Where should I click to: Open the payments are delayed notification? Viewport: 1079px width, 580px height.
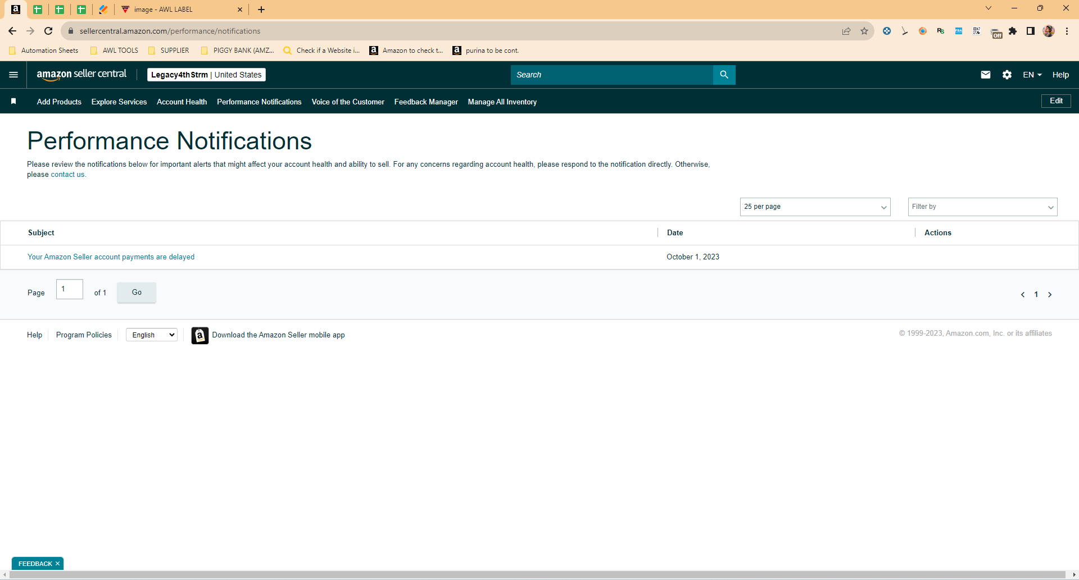coord(111,257)
